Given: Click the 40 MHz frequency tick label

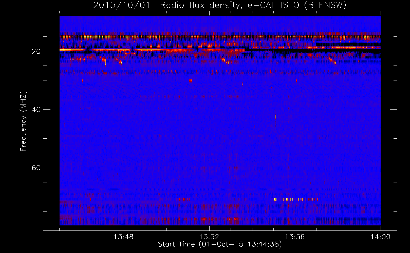Looking at the screenshot, I should point(36,110).
